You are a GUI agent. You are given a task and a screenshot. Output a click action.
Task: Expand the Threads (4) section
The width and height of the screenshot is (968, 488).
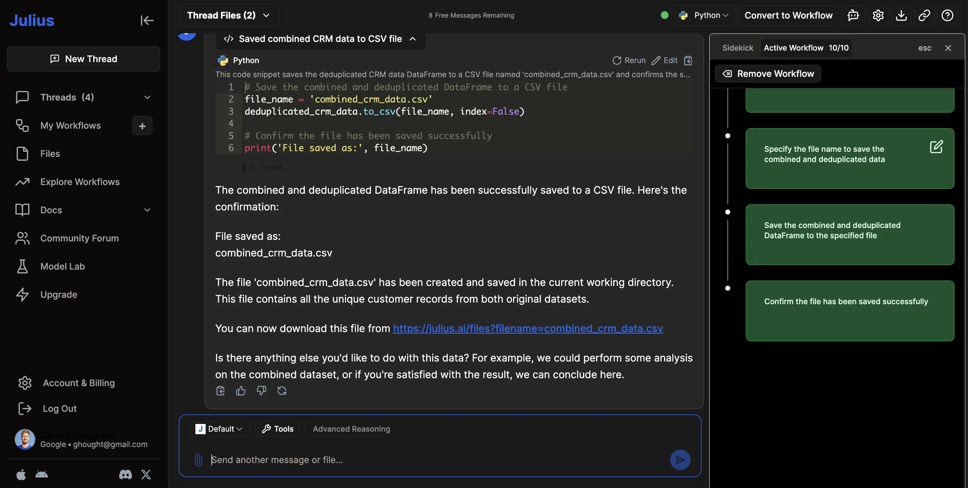pyautogui.click(x=147, y=97)
